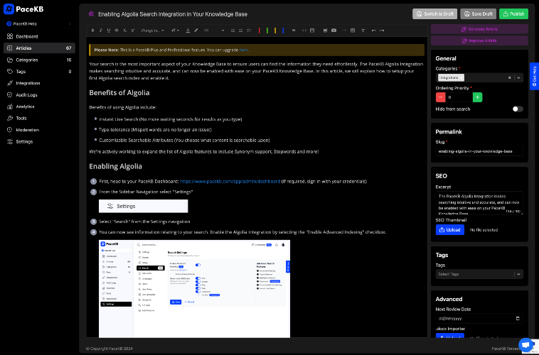The image size is (539, 355).
Task: Open Tags in the sidebar
Action: [x=39, y=72]
